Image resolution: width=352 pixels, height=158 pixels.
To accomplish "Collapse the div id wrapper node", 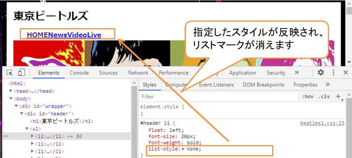I will 16,106.
